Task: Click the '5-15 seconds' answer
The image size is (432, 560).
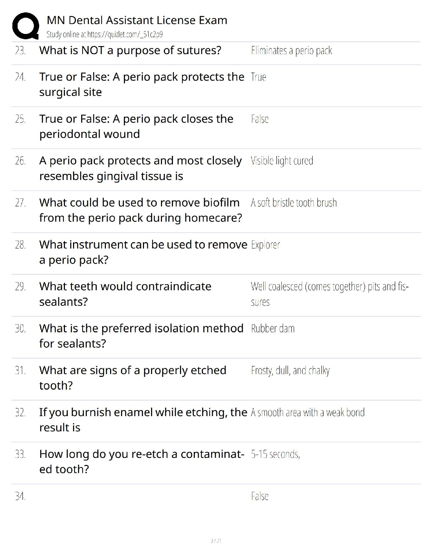Action: (x=275, y=454)
